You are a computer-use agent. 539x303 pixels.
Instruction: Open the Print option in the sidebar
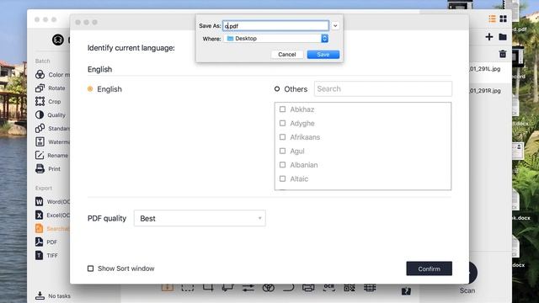[48, 168]
